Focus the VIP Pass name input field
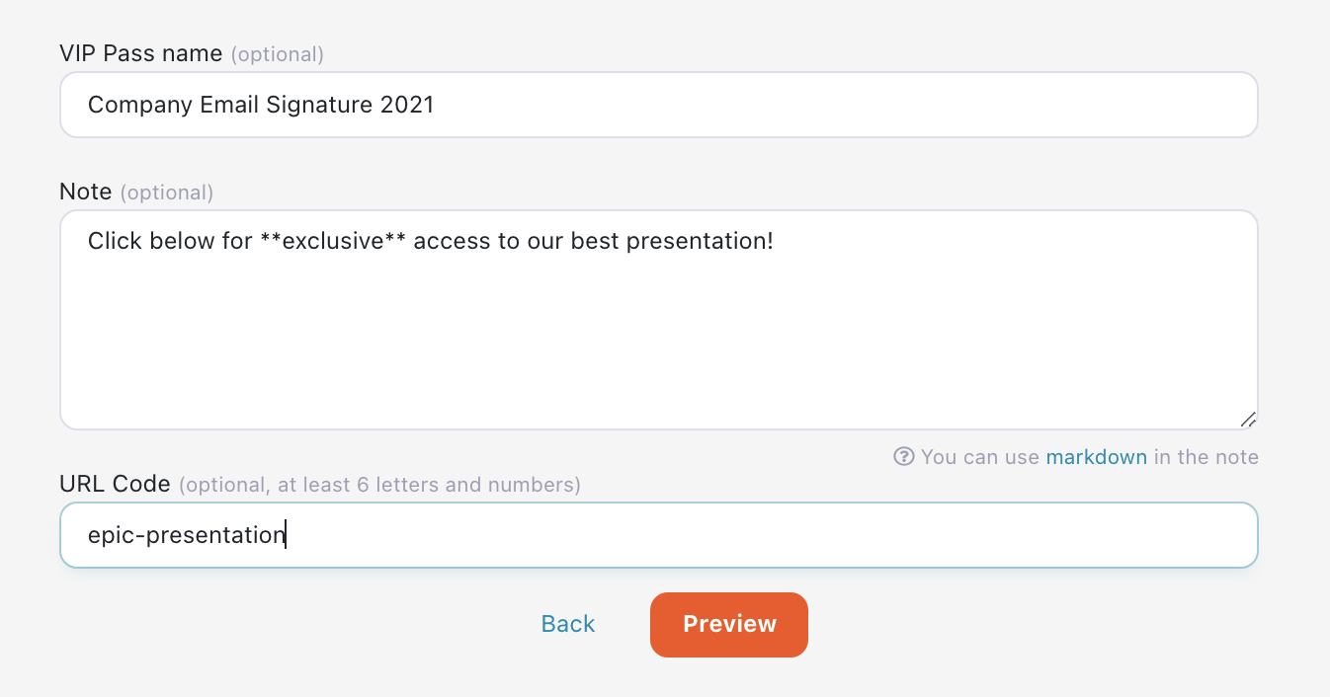 pyautogui.click(x=658, y=105)
